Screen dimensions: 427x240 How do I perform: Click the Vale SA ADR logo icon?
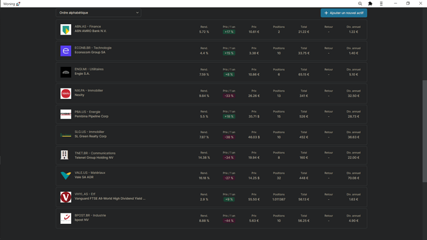(x=66, y=176)
